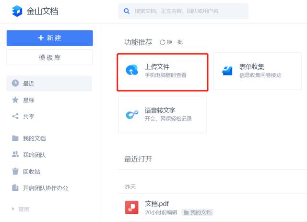Open 回收站 in the sidebar
The image size is (307, 222).
point(32,172)
